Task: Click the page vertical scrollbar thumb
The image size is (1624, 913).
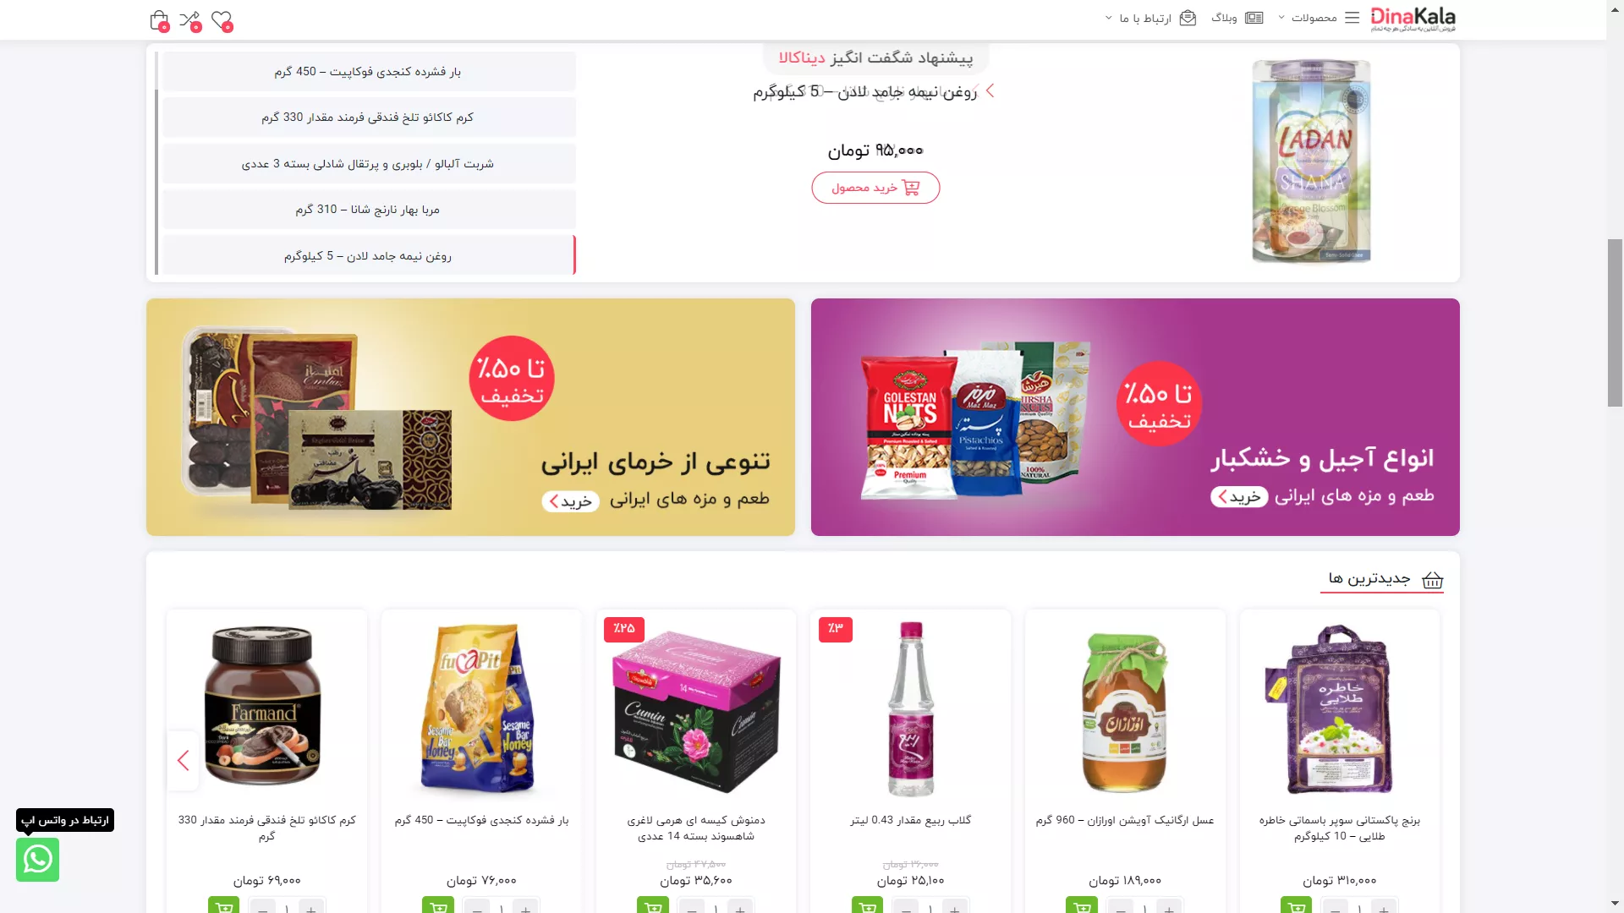Action: point(1615,323)
